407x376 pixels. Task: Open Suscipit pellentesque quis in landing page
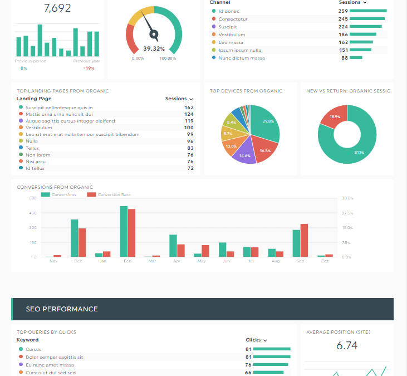point(59,108)
